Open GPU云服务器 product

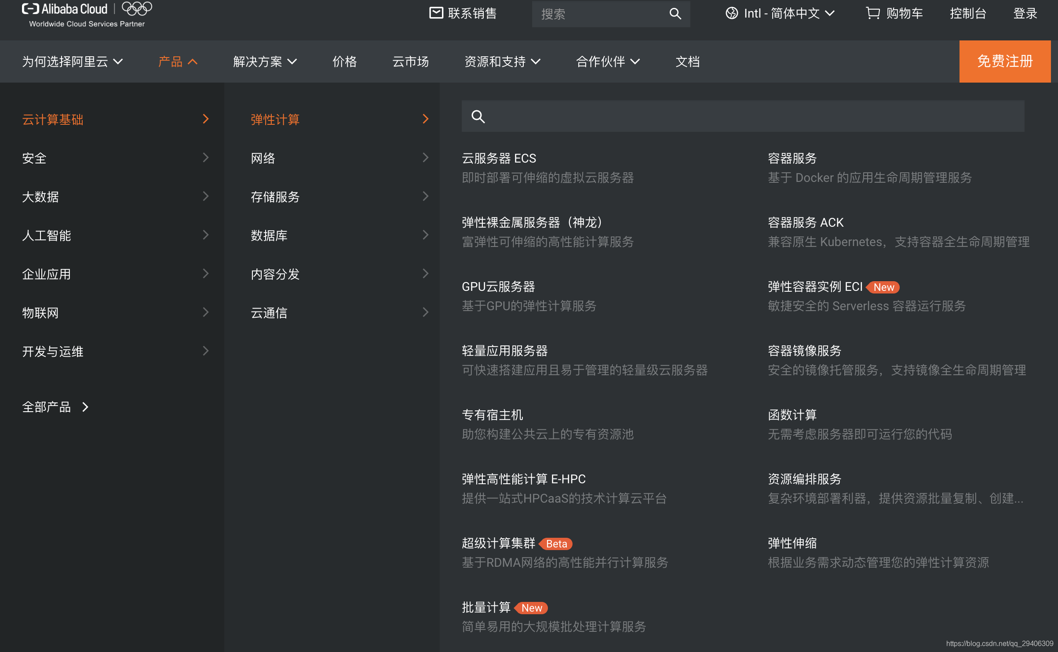[498, 286]
